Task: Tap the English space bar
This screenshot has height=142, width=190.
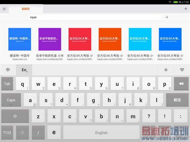Action: click(x=101, y=133)
